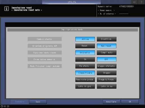The width and height of the screenshot is (145, 108).
Task: Select Piega & Pinza option
Action: 107,80
